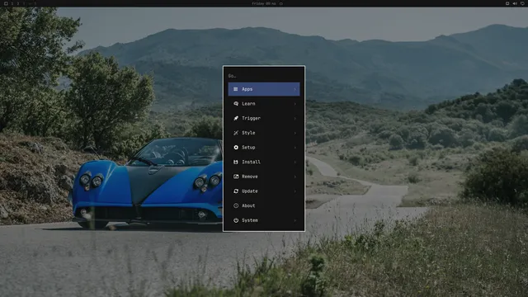Image resolution: width=528 pixels, height=297 pixels.
Task: Click the About info circle icon
Action: [x=236, y=205]
